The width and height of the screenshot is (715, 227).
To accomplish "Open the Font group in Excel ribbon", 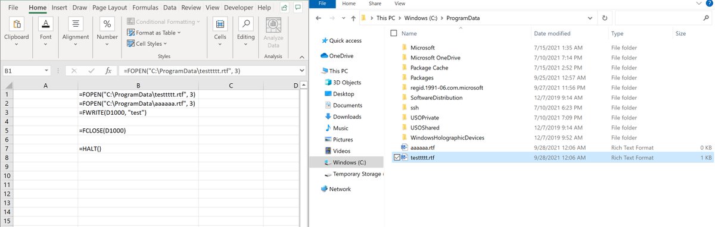I will (46, 31).
